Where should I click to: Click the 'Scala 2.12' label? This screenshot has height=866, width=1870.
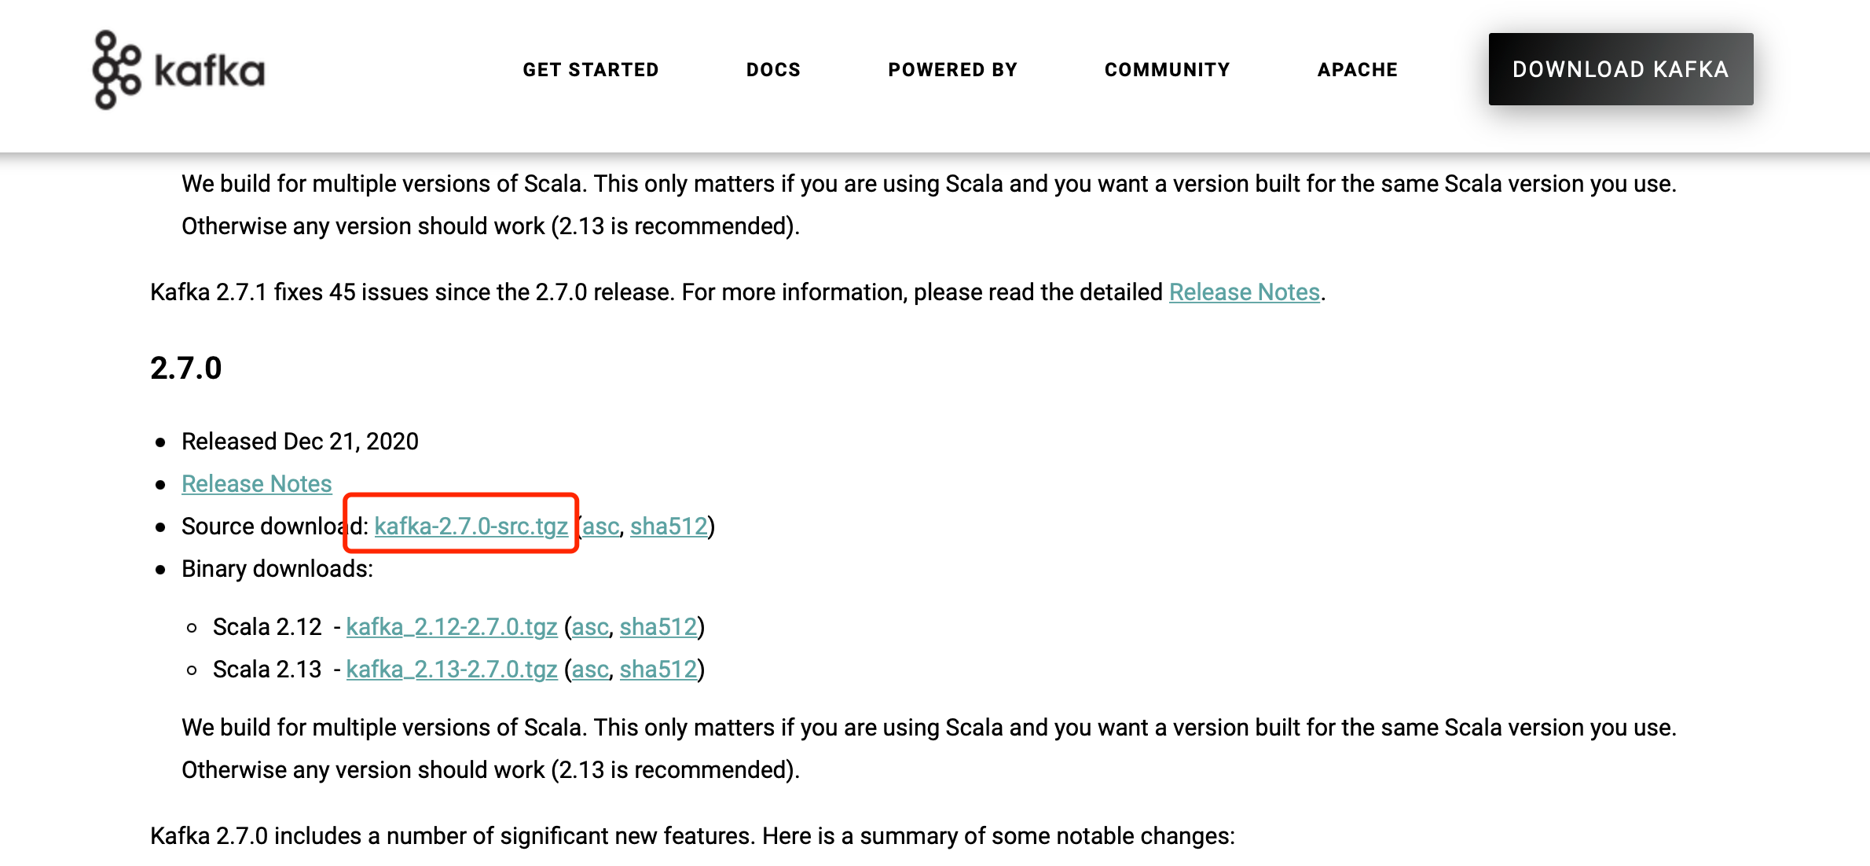point(267,627)
